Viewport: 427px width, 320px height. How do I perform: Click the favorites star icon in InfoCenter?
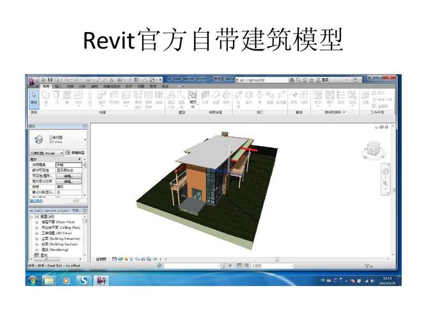[311, 80]
